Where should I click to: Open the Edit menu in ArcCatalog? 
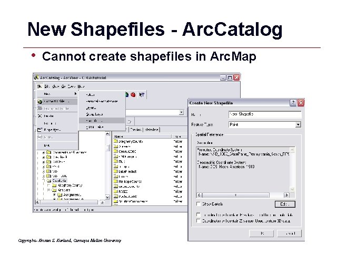(47, 86)
